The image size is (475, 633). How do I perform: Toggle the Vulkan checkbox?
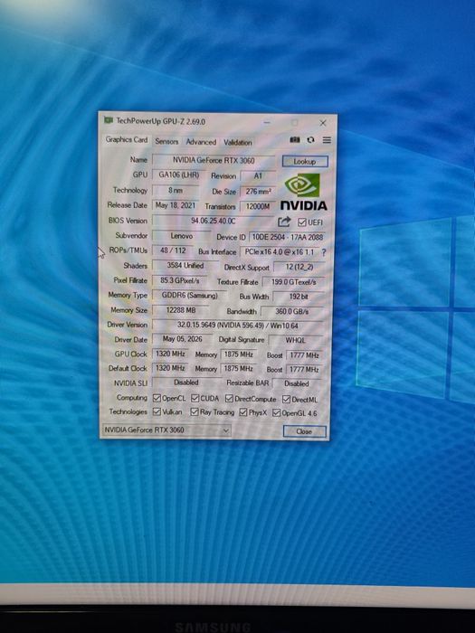click(157, 411)
